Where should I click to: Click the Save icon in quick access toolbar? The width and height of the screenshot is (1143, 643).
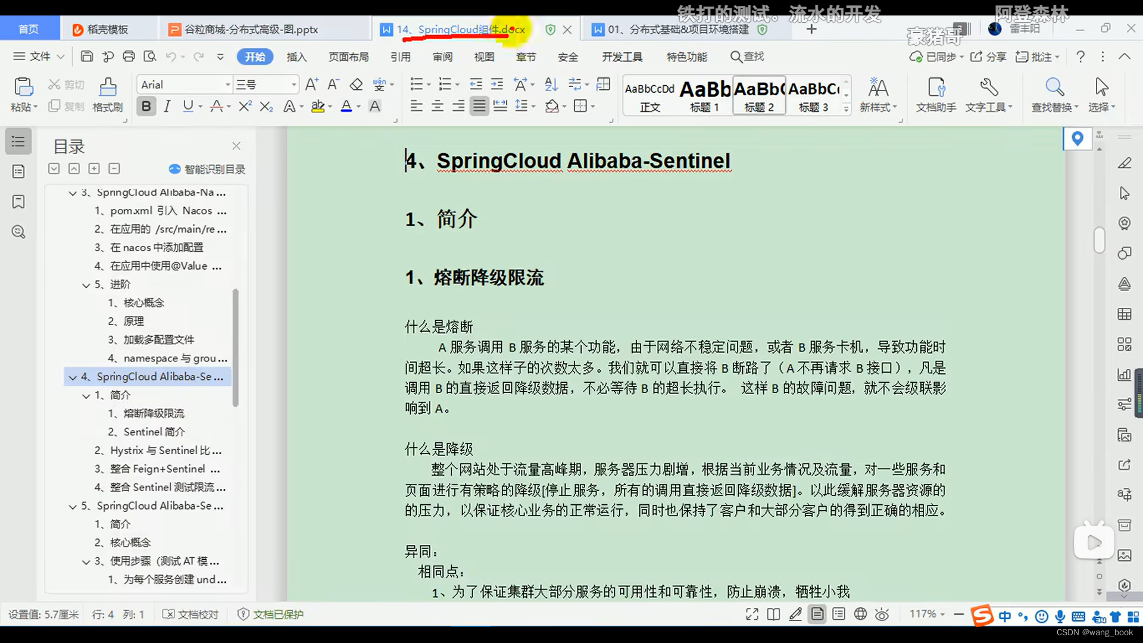coord(87,57)
